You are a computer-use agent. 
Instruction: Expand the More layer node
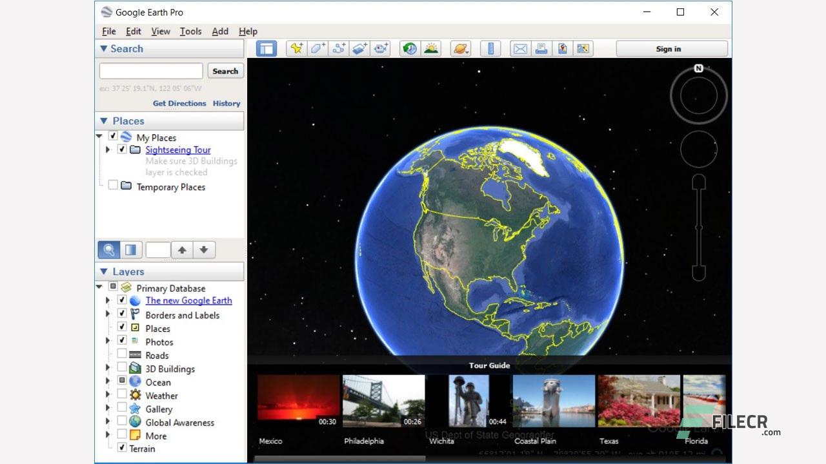pyautogui.click(x=108, y=435)
